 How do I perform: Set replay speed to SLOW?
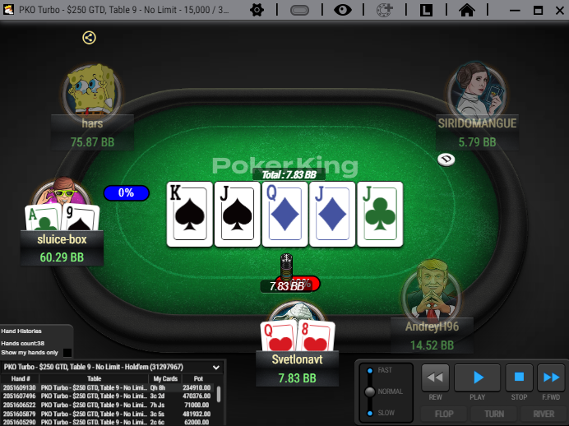370,414
